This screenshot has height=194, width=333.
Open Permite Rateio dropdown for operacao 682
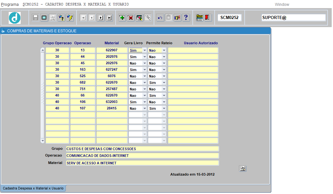pyautogui.click(x=164, y=83)
